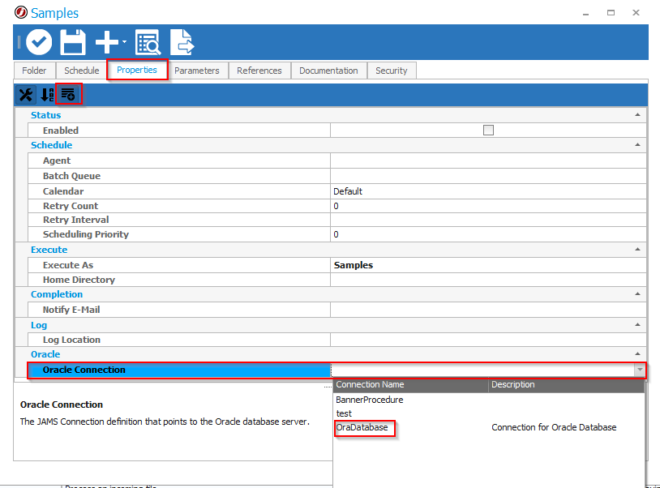Open the Oracle Connection dropdown arrow
Screen dimensions: 660x488
640,370
